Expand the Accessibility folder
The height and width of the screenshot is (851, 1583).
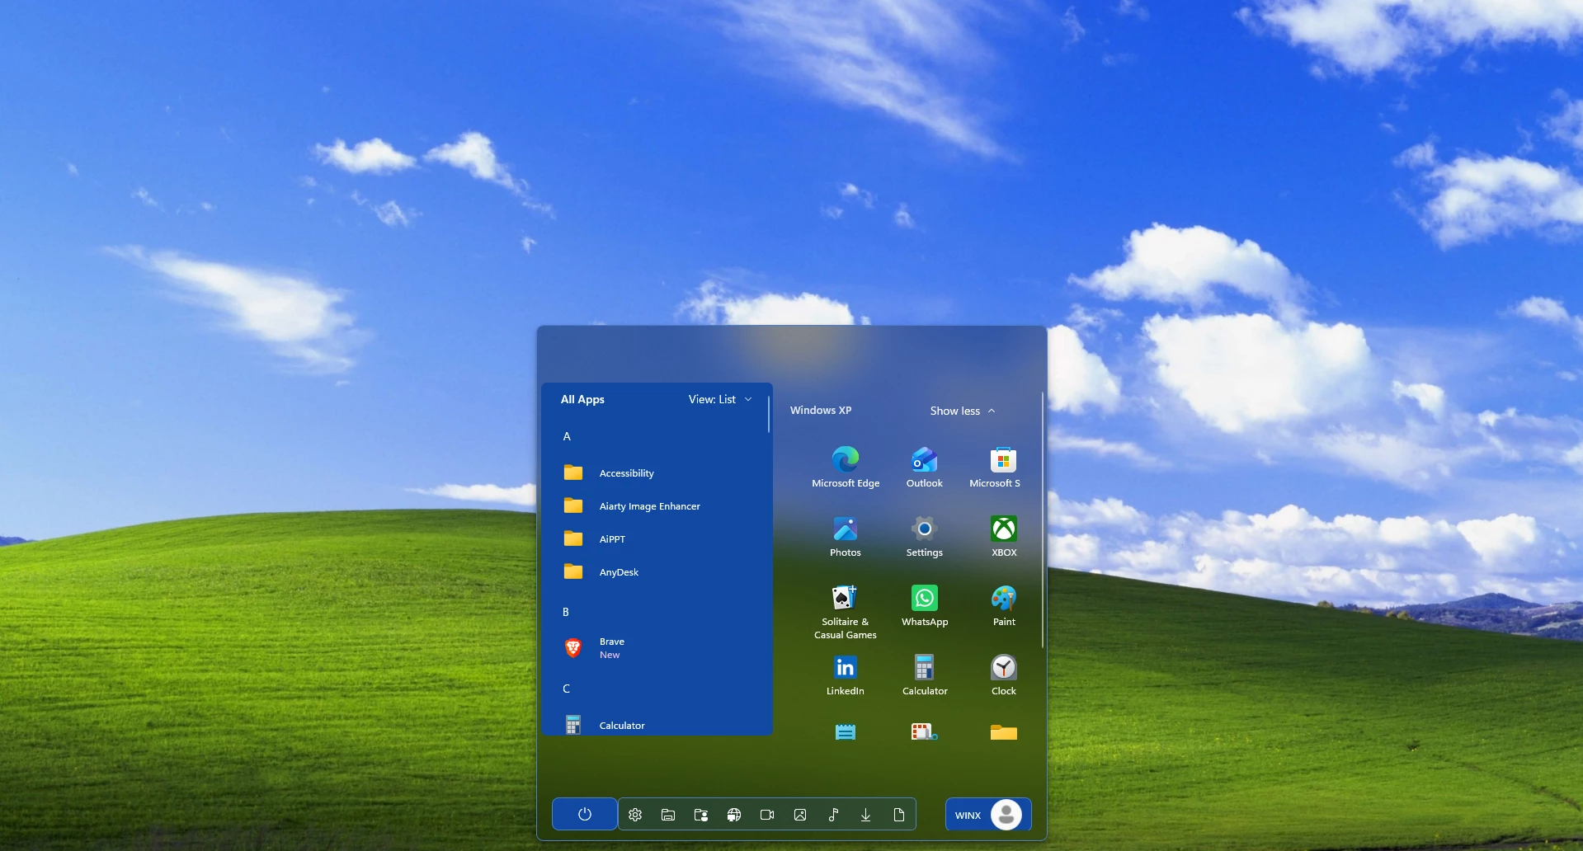coord(657,473)
